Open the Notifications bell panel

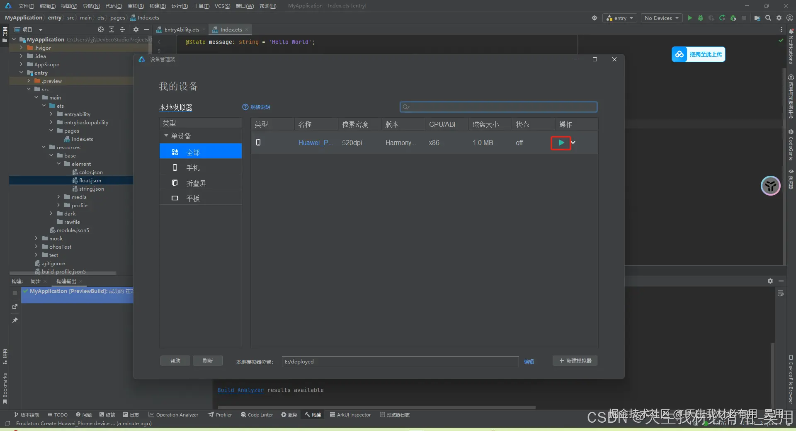pos(791,46)
